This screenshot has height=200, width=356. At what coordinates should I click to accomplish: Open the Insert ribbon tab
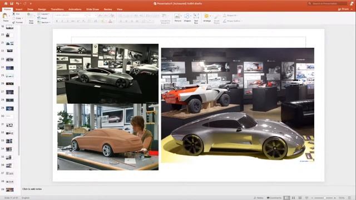point(19,9)
